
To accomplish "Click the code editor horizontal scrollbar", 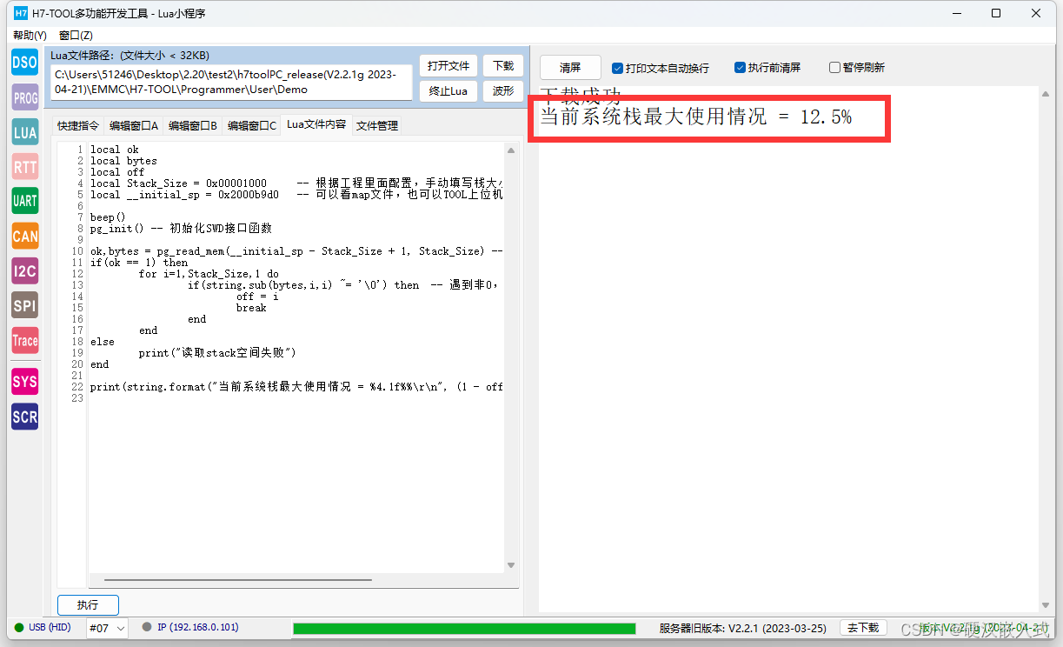I will [237, 580].
